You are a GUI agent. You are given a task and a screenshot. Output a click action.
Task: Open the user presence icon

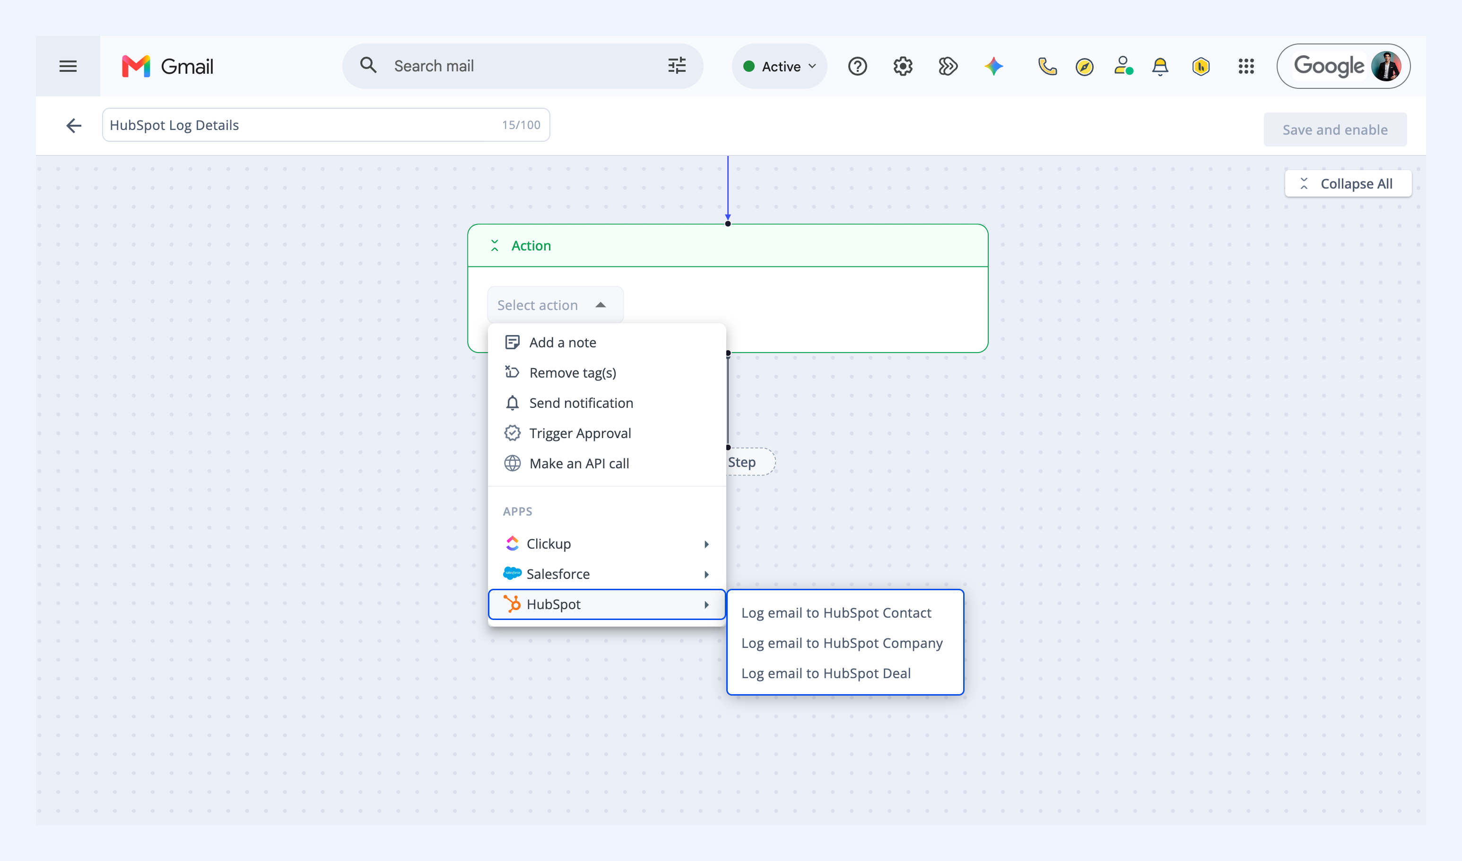[x=1123, y=66]
